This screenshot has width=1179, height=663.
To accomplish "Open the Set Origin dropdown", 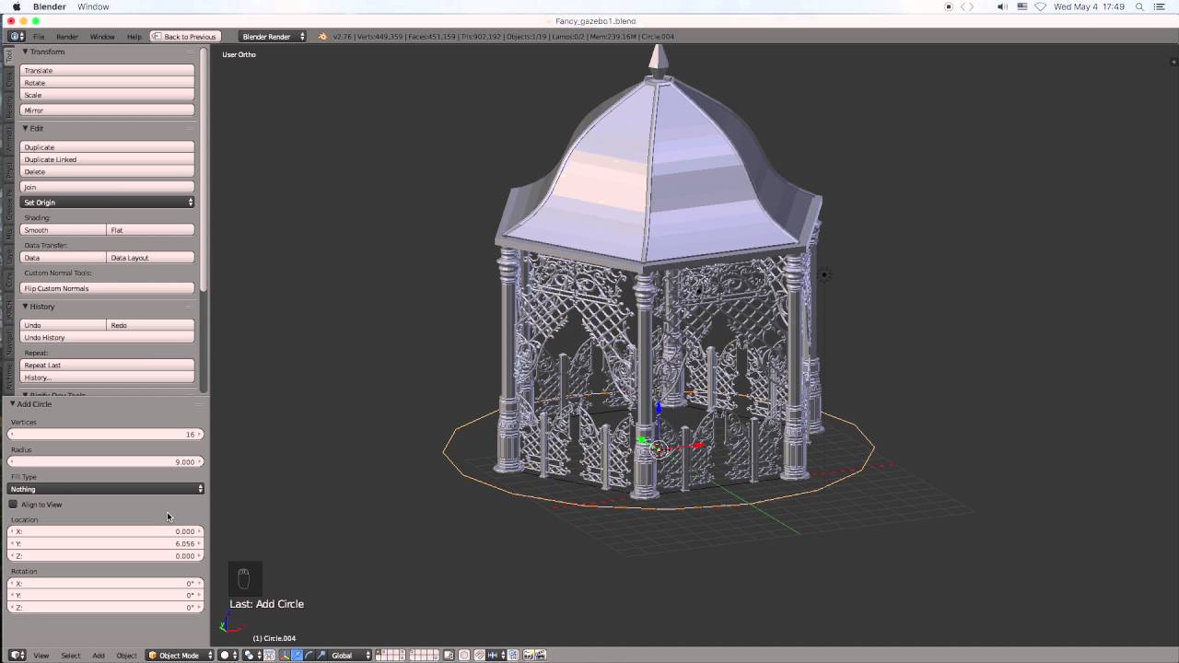I will pos(107,203).
